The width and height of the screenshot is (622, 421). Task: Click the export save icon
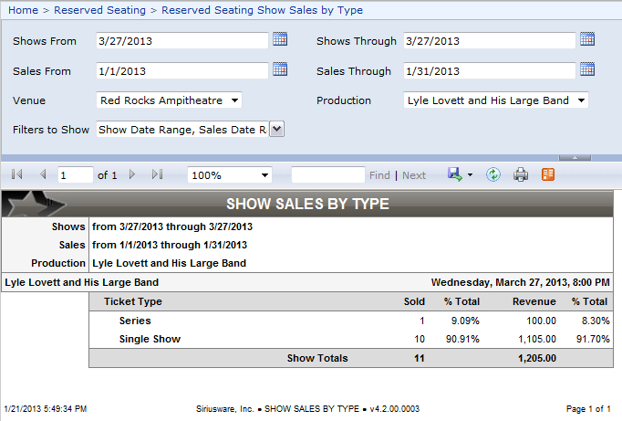pyautogui.click(x=454, y=174)
